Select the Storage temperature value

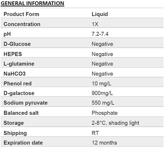pyautogui.click(x=115, y=123)
